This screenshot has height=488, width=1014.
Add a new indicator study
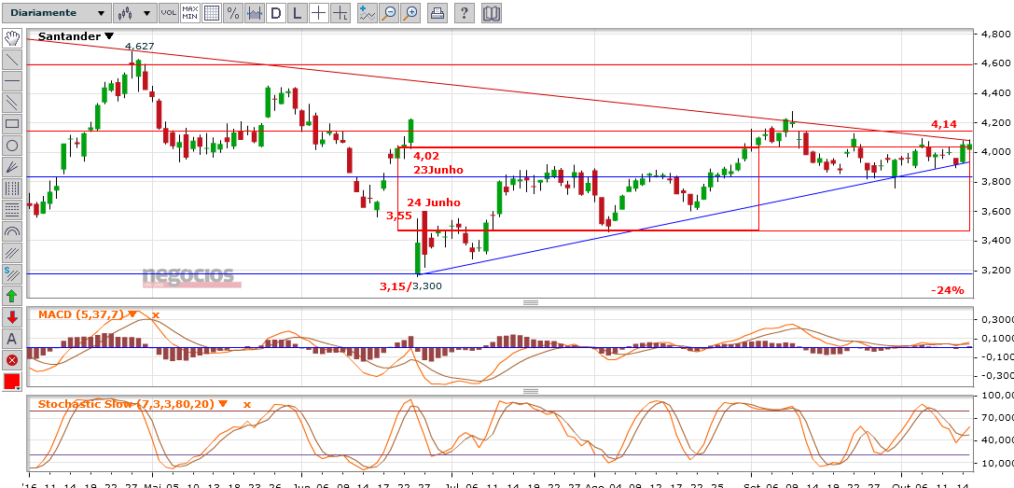coord(368,13)
